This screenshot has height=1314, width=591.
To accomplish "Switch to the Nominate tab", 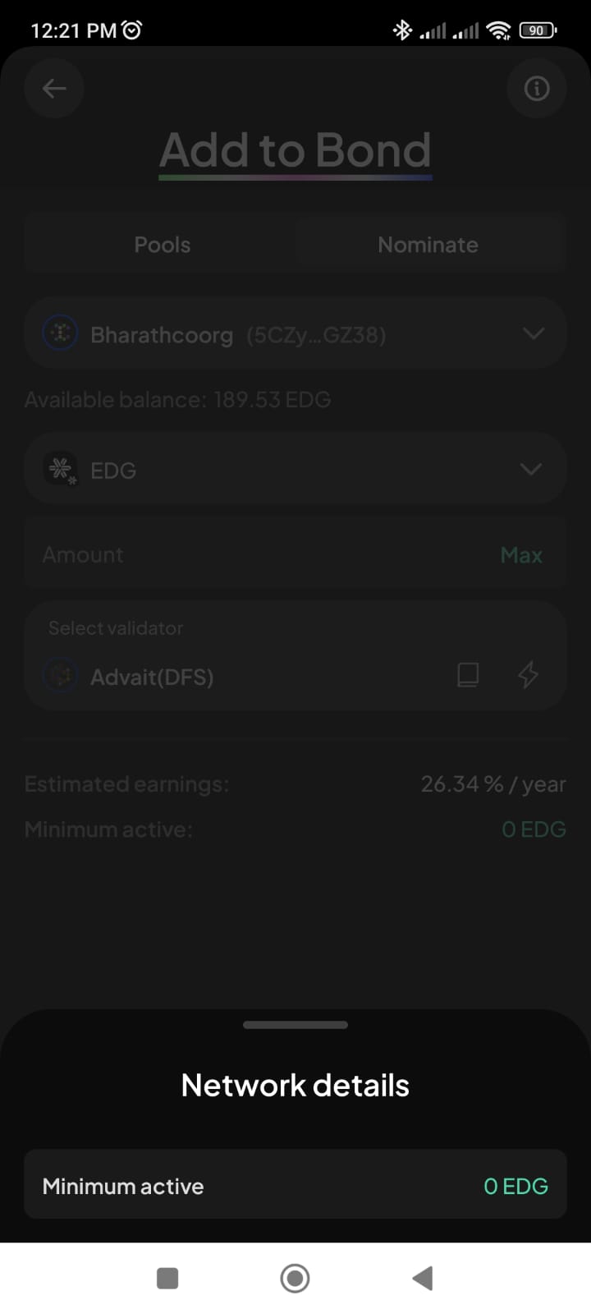I will click(428, 245).
